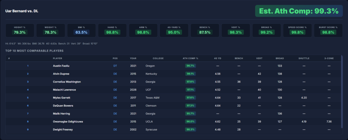
Task: Click the Burst Score % stat card
Action: [328, 30]
